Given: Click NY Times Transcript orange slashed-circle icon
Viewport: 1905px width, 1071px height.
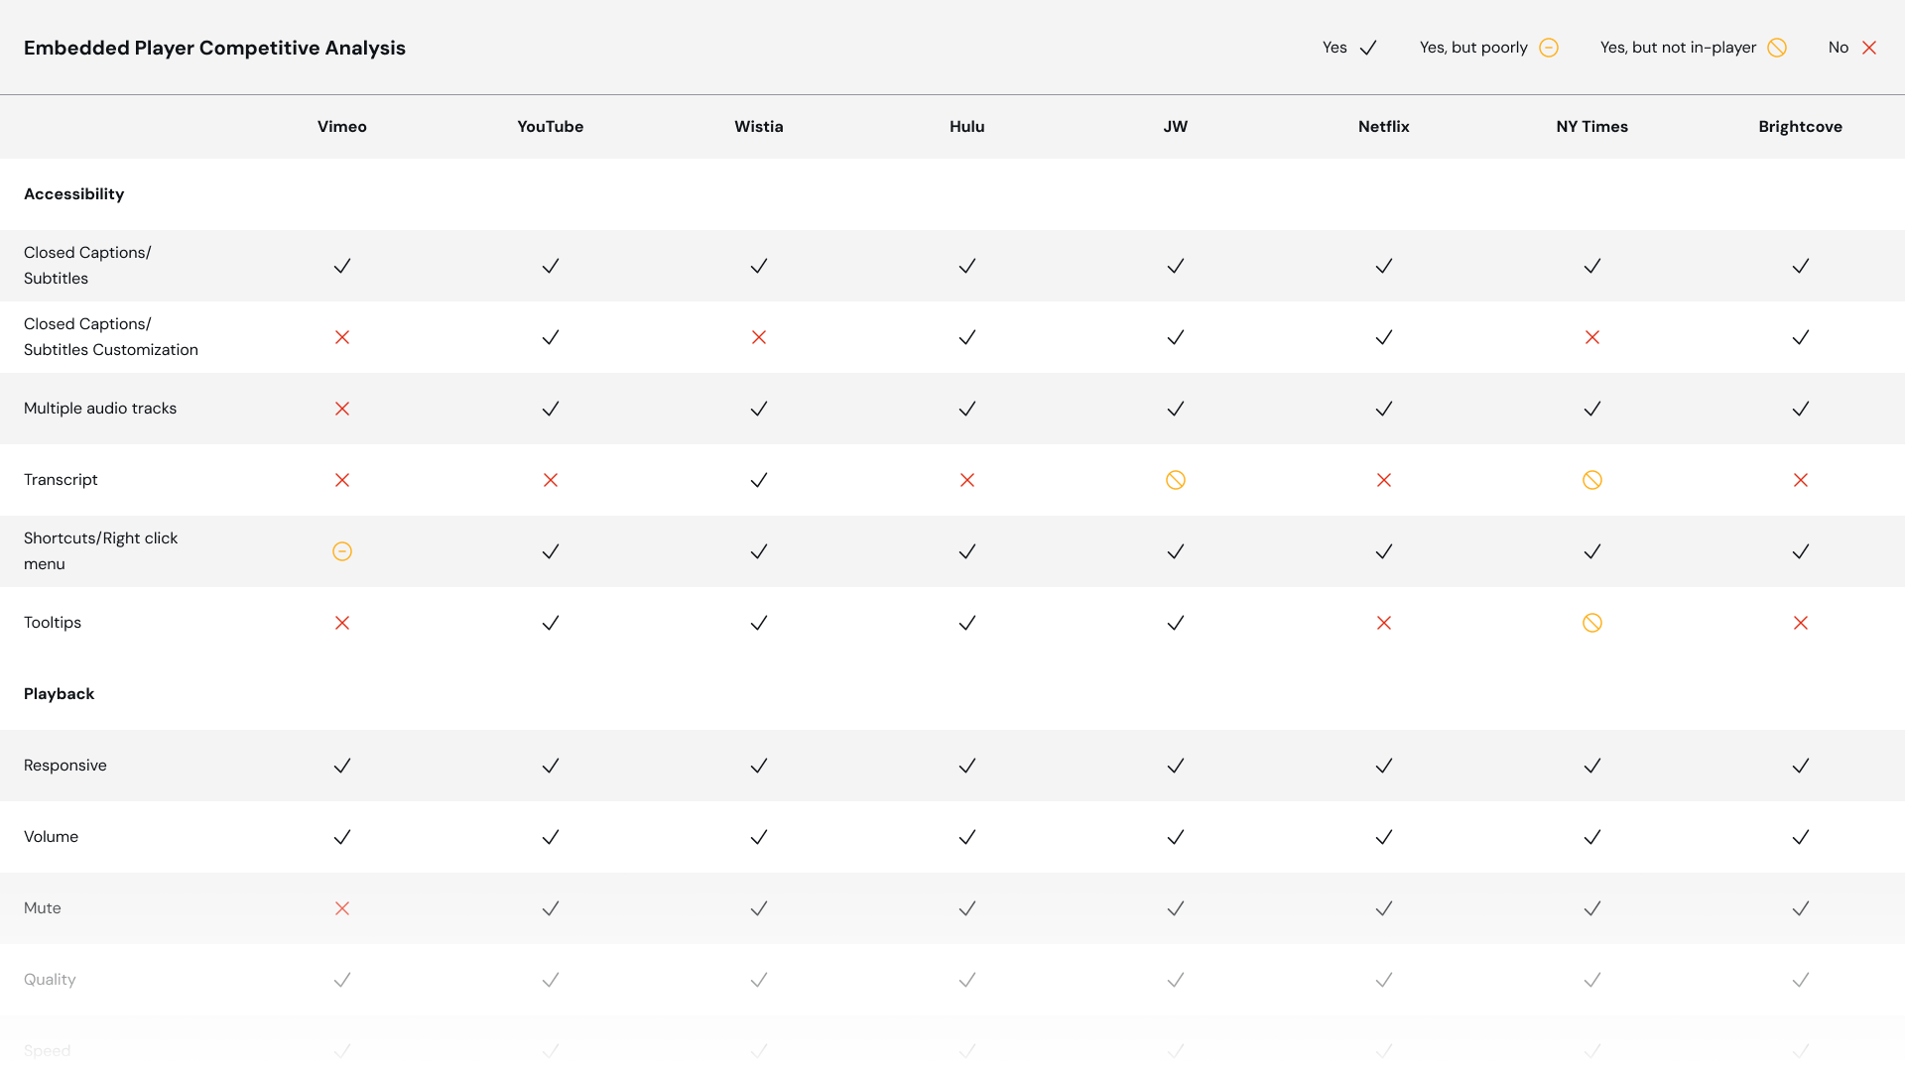Looking at the screenshot, I should (x=1592, y=480).
